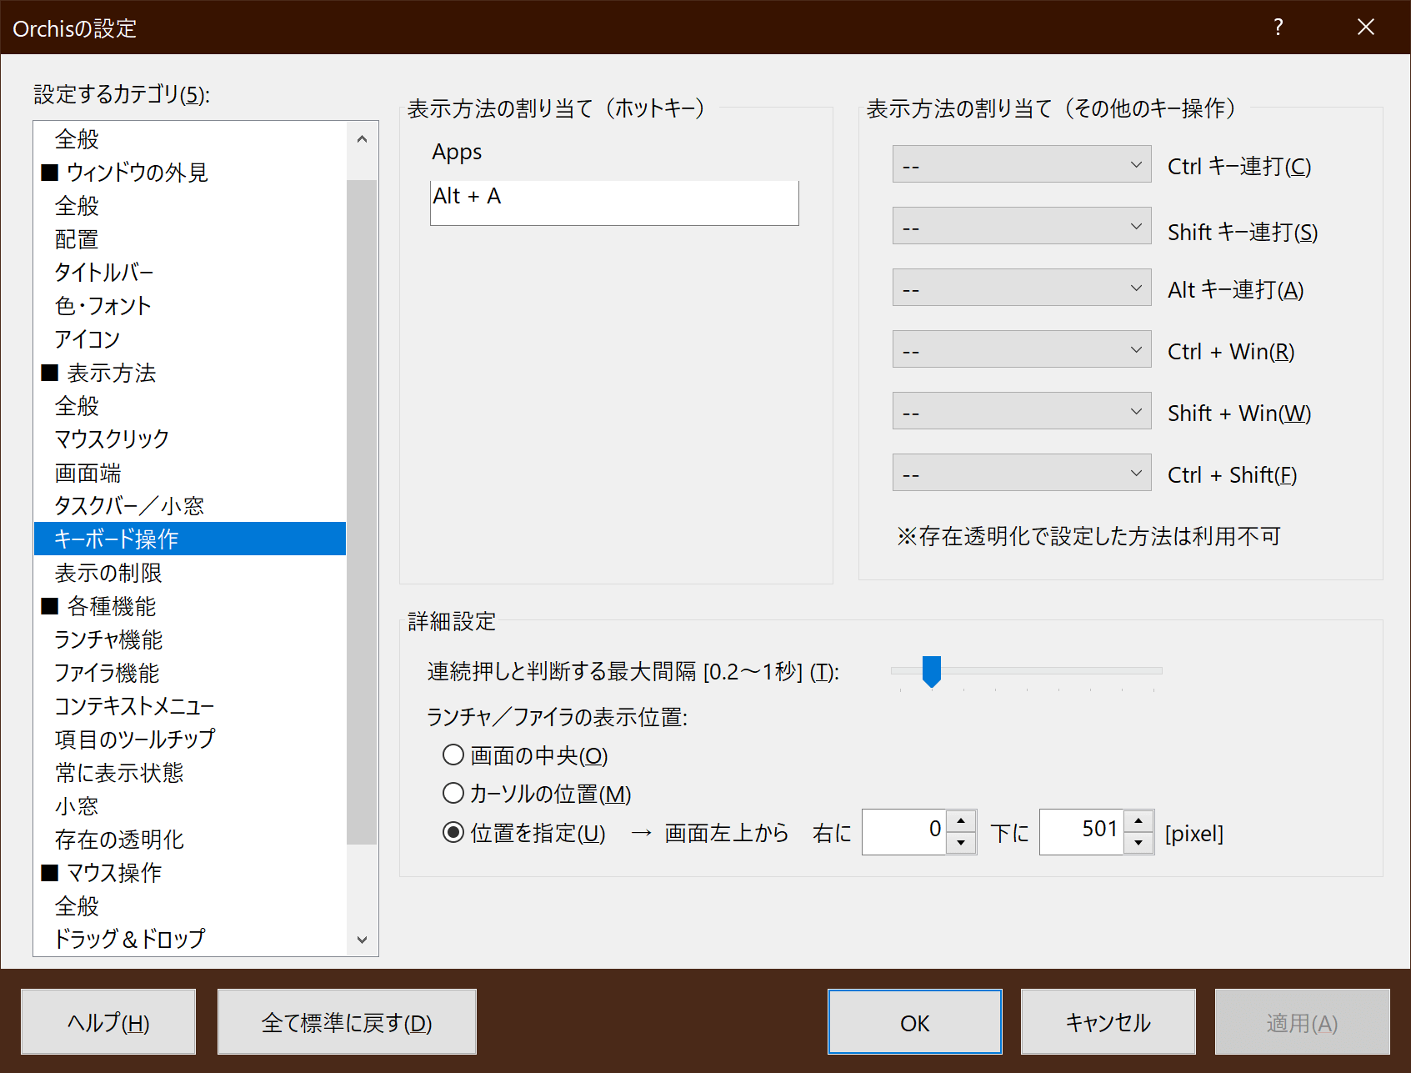Open the Ctrl キー連打 dropdown
The width and height of the screenshot is (1411, 1073).
tap(1022, 164)
